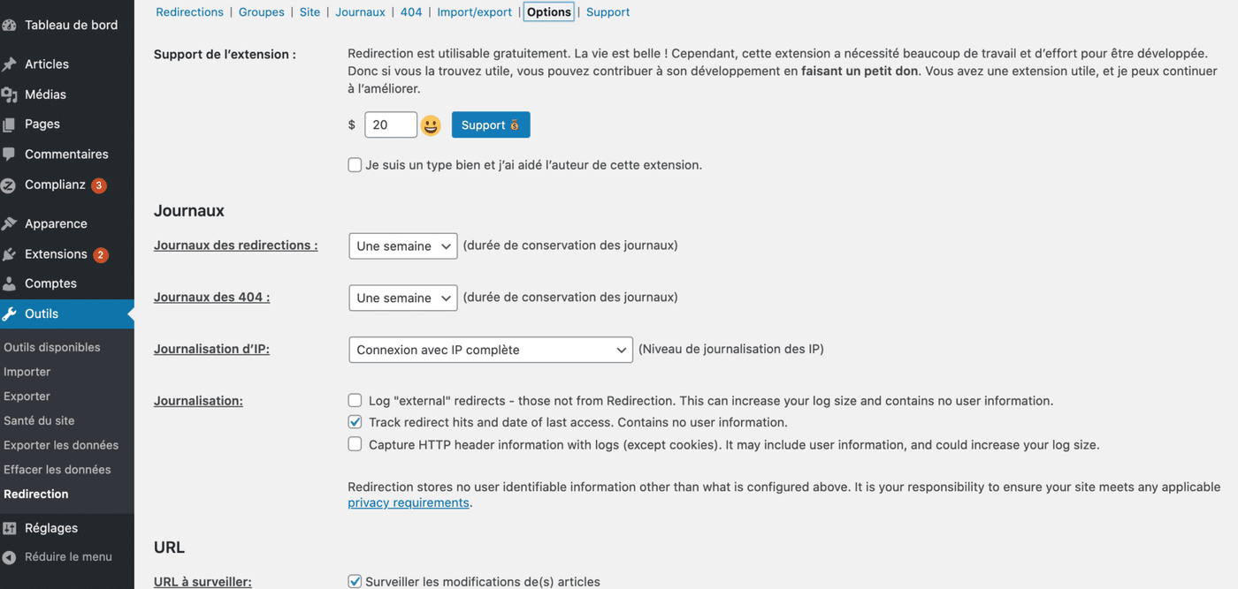This screenshot has height=589, width=1238.
Task: Switch to the Redirections tab
Action: click(x=189, y=11)
